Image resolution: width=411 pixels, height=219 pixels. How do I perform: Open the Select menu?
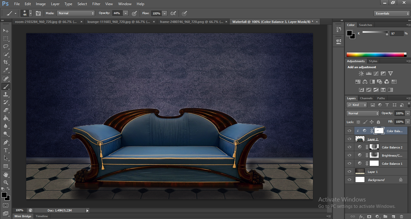pyautogui.click(x=82, y=4)
